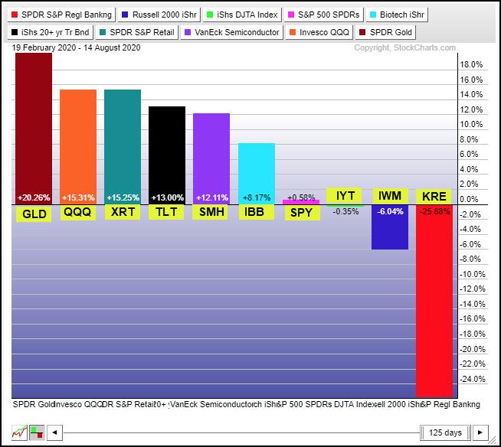The height and width of the screenshot is (447, 501).
Task: Click the teal XRT bar
Action: [x=123, y=145]
